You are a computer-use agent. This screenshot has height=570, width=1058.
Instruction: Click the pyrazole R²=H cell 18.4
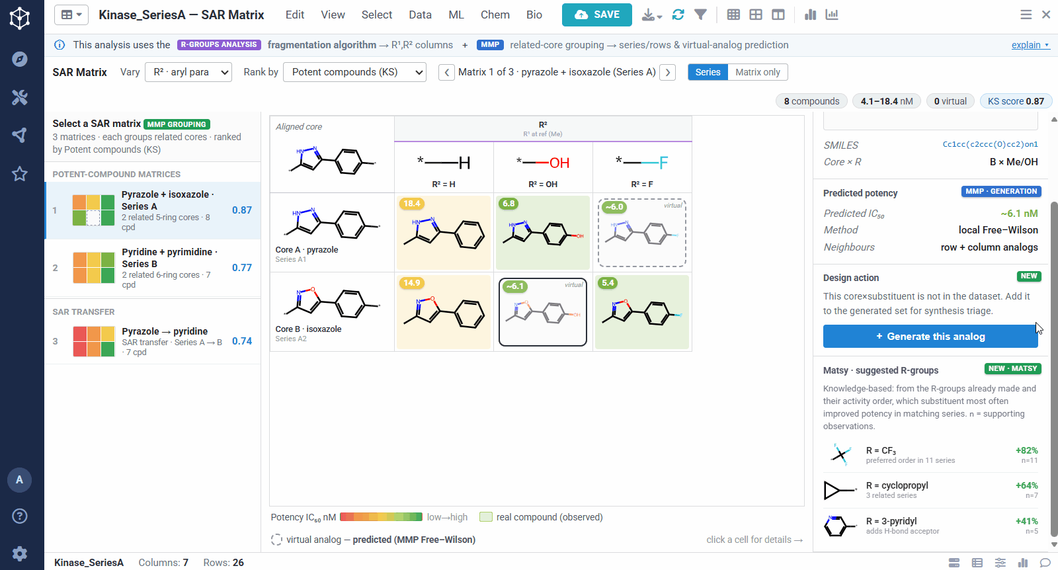pos(444,233)
